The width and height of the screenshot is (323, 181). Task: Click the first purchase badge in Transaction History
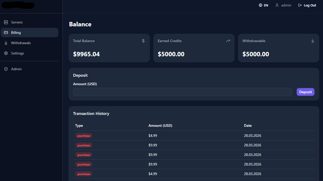(x=84, y=136)
